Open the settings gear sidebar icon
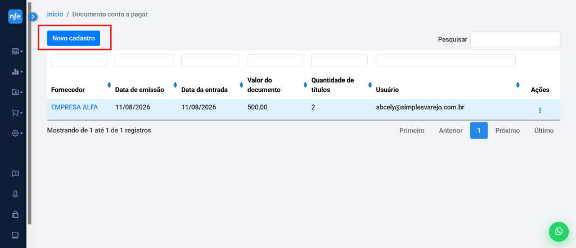The image size is (576, 248). 15,134
